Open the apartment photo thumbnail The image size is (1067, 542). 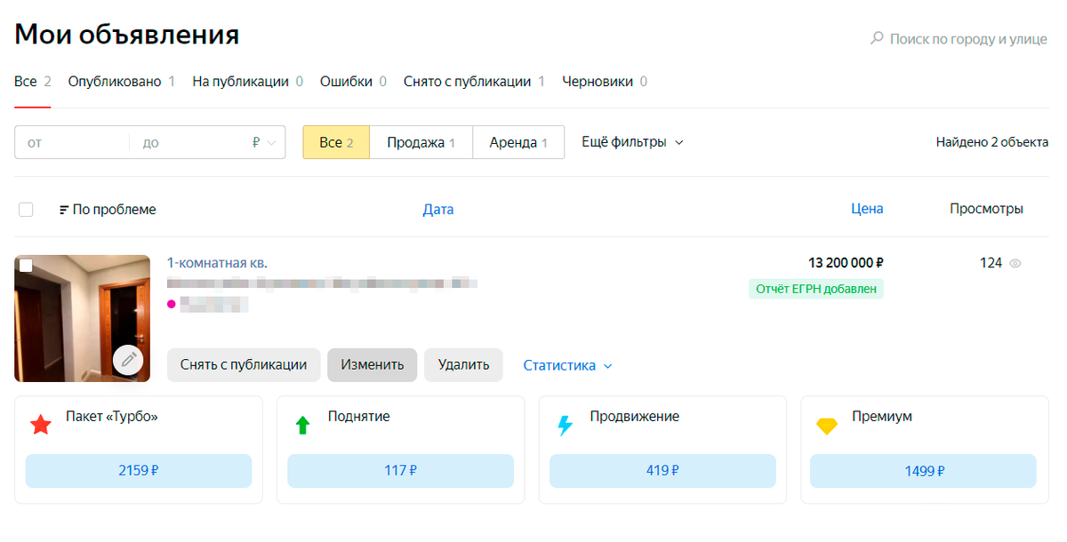point(82,318)
